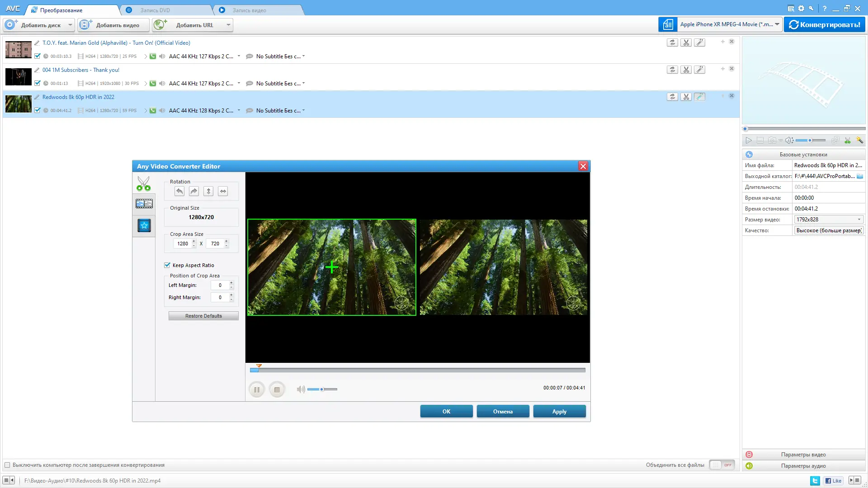Viewport: 868px width, 488px height.
Task: Pause playback in the editor
Action: click(256, 389)
